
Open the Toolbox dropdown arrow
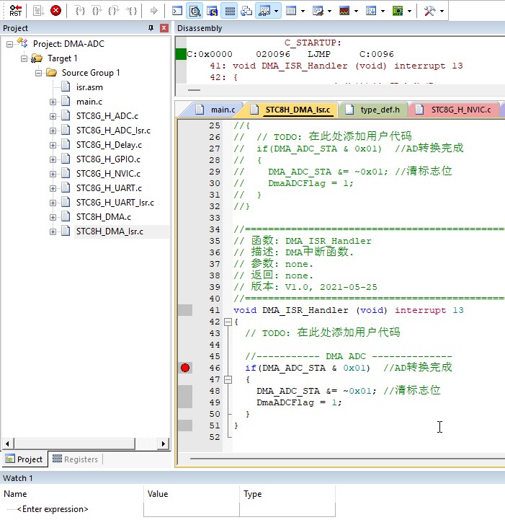[x=442, y=11]
